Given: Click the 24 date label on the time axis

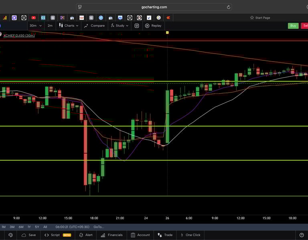Looking at the screenshot, I should (x=146, y=218).
